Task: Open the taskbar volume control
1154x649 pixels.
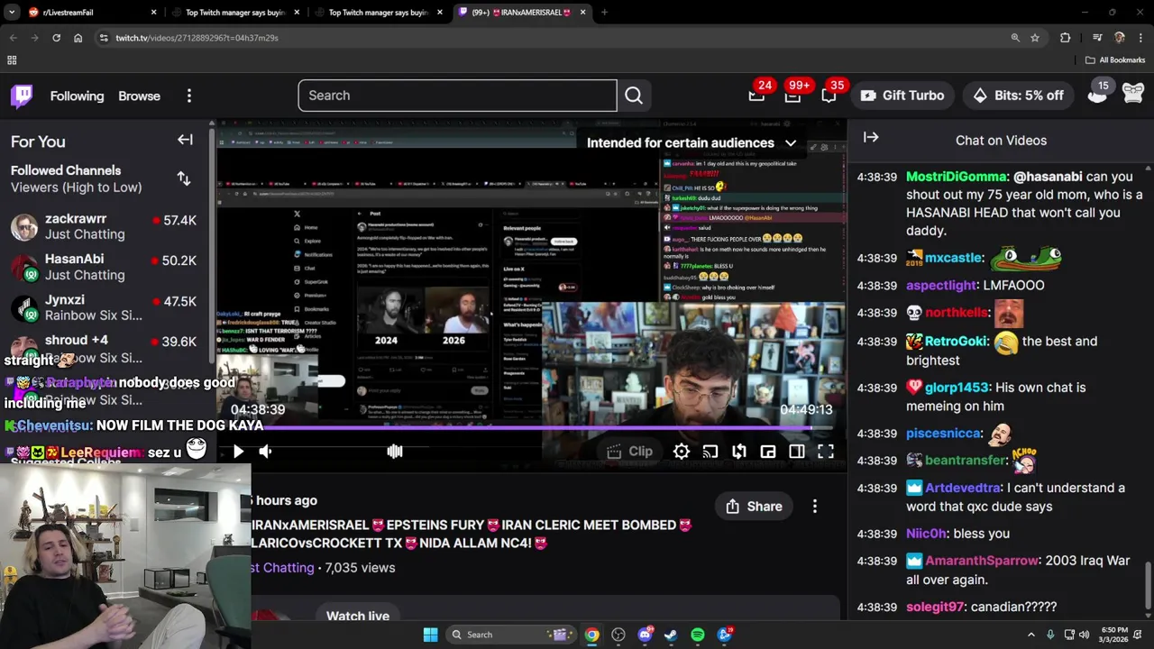Action: tap(1084, 635)
